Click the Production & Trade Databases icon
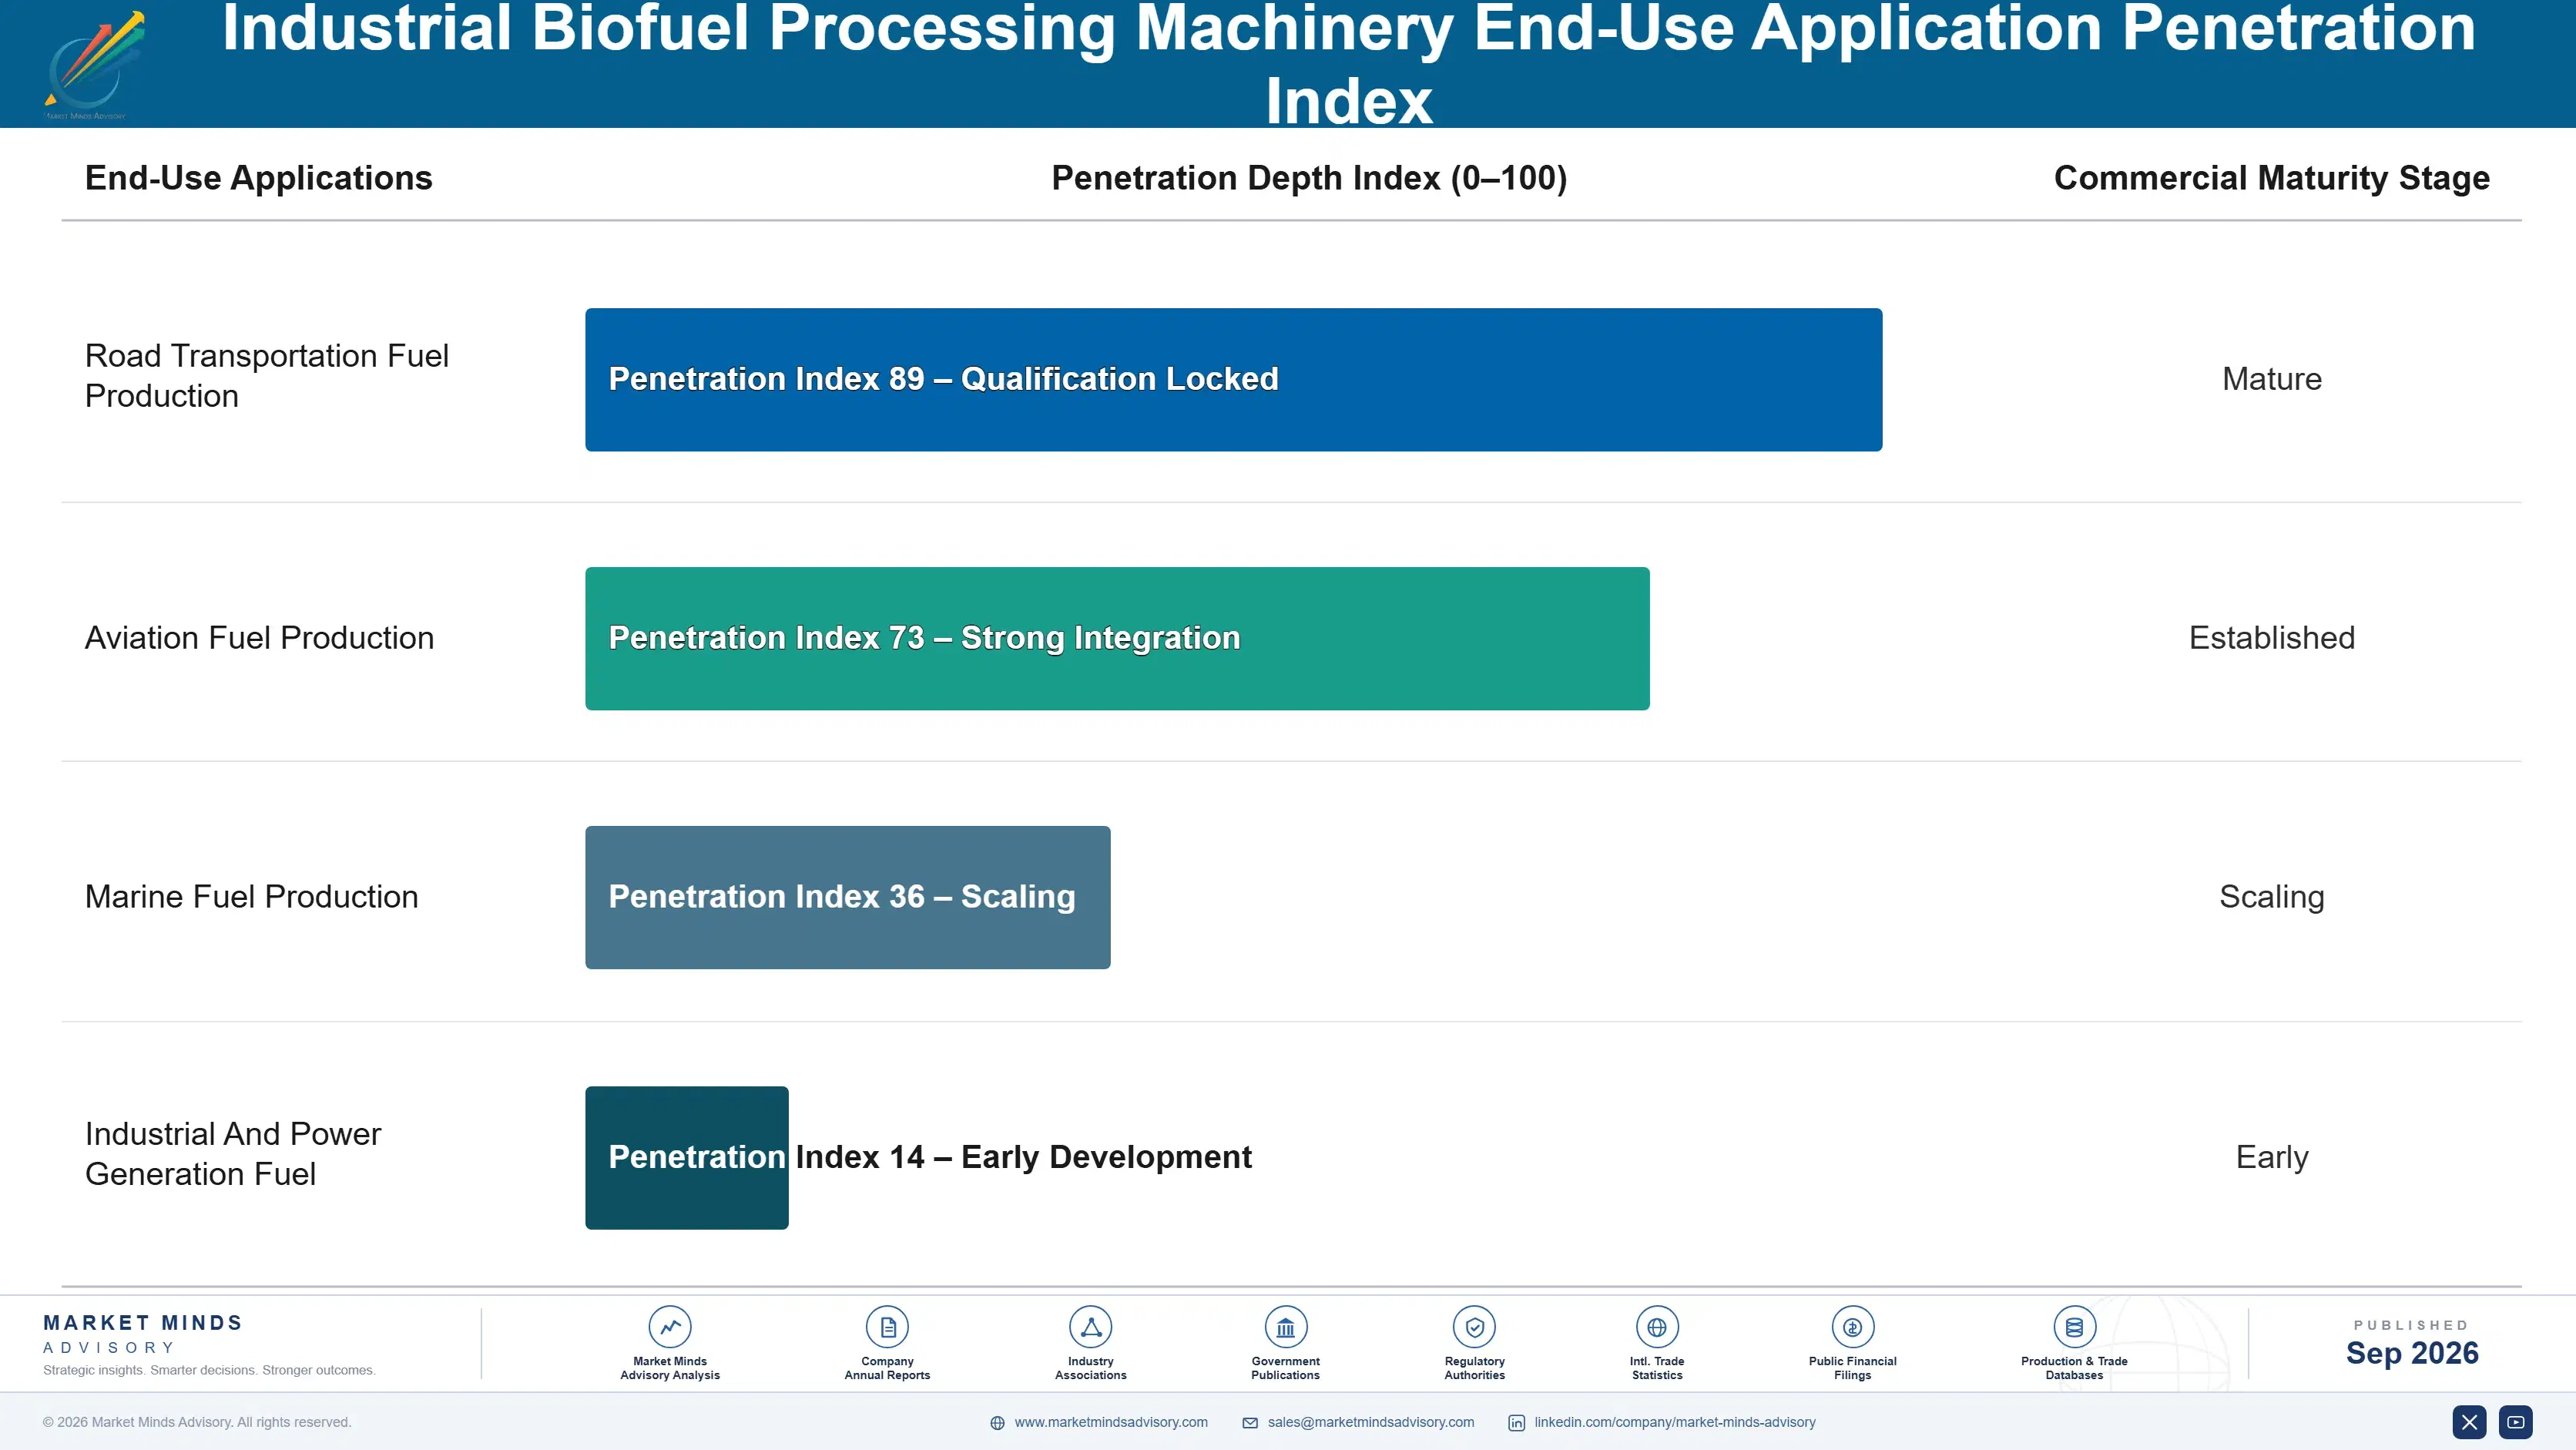Image resolution: width=2576 pixels, height=1450 pixels. click(2074, 1327)
